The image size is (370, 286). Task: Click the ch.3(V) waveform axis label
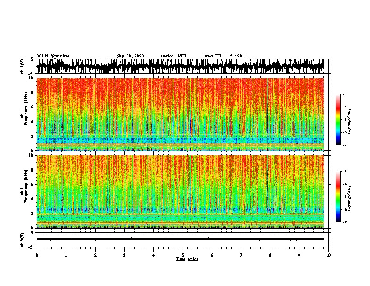click(22, 240)
